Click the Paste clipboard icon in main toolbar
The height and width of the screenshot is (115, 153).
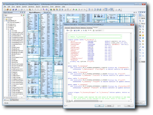point(30,10)
